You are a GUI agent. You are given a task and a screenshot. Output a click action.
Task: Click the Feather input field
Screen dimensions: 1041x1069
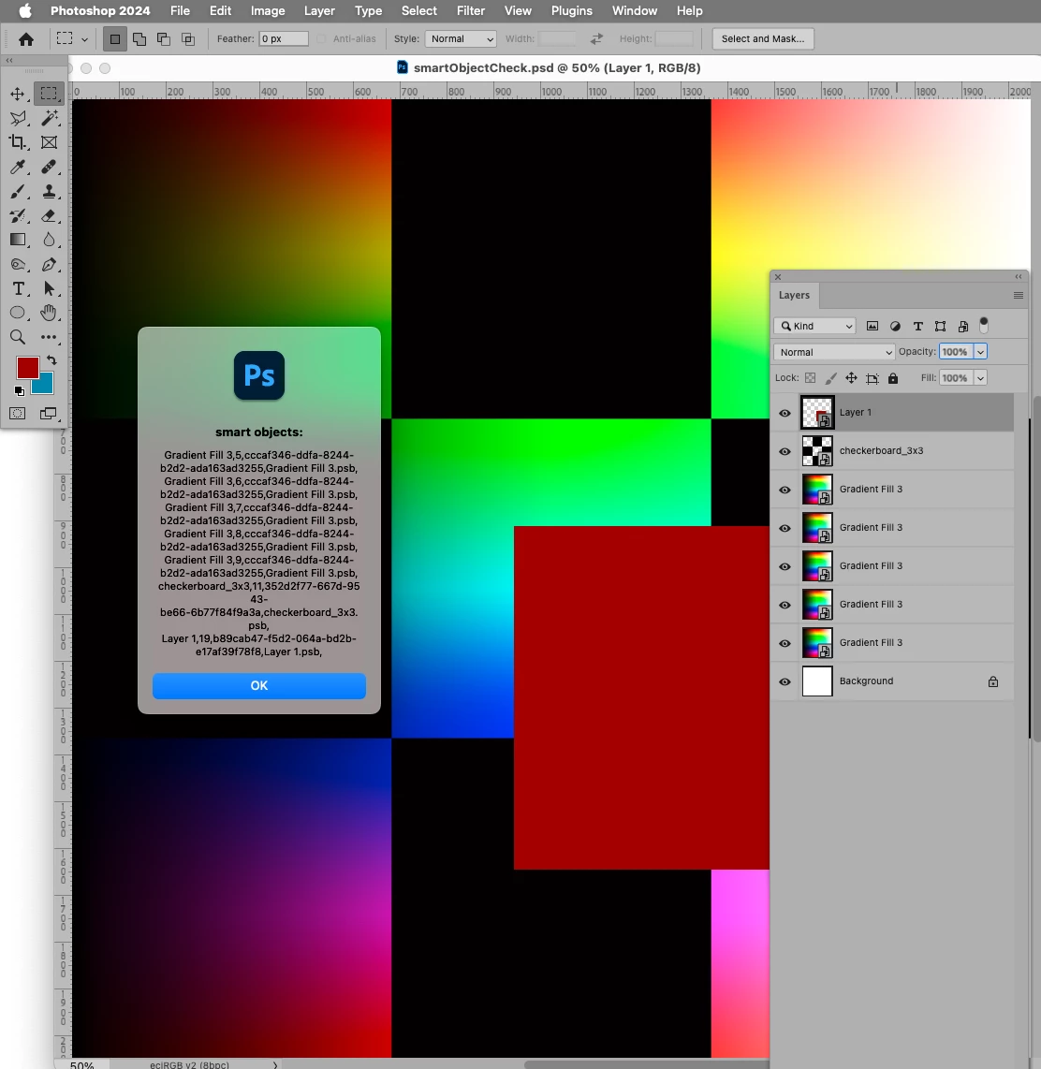283,39
